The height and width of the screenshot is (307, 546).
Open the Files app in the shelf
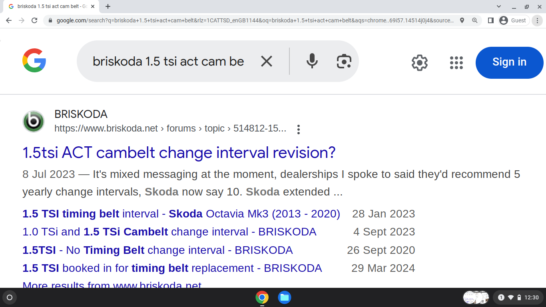285,297
